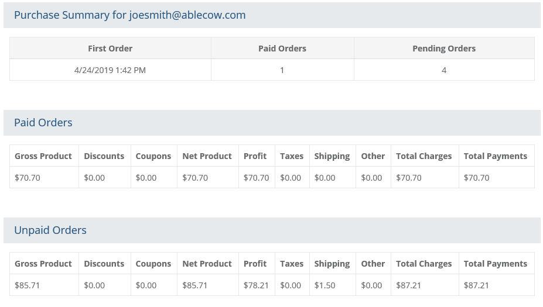Click the Paid Orders summary column header
This screenshot has width=543, height=307.
point(282,49)
